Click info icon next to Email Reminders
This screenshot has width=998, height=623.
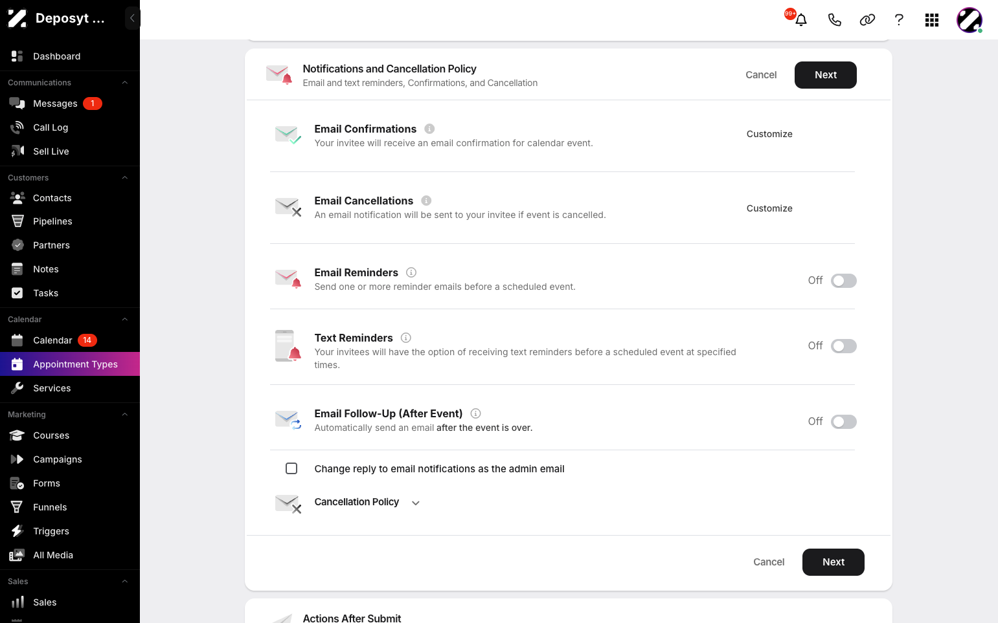coord(411,272)
